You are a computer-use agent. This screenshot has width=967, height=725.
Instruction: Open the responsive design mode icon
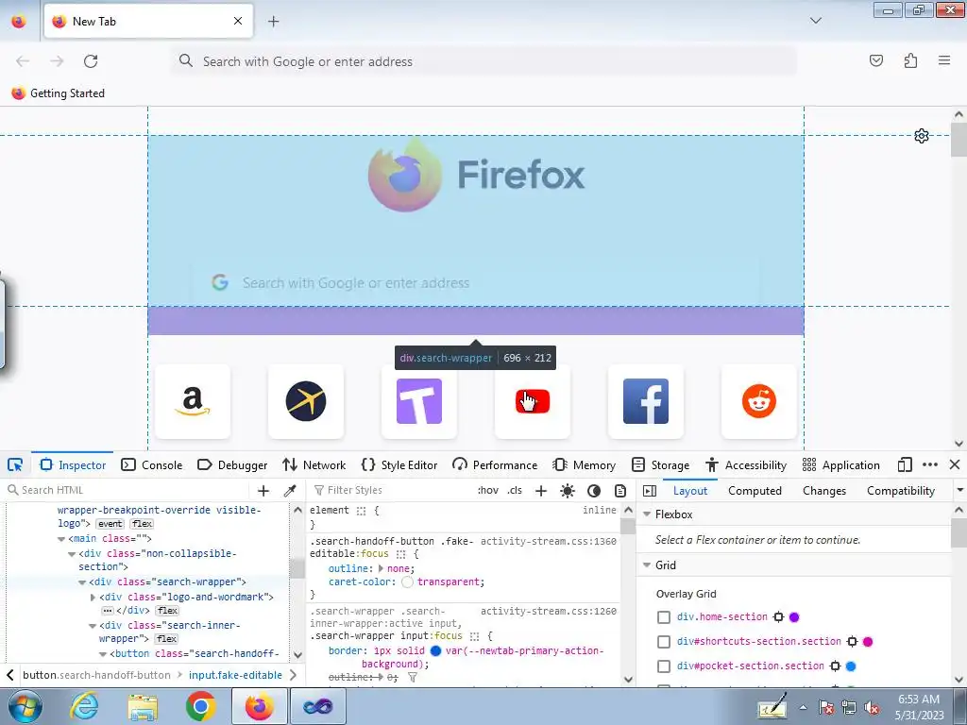(905, 464)
